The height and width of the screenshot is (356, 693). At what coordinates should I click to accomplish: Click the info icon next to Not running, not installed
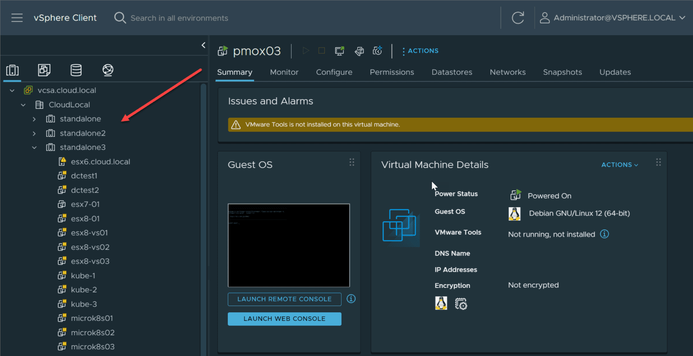coord(605,234)
